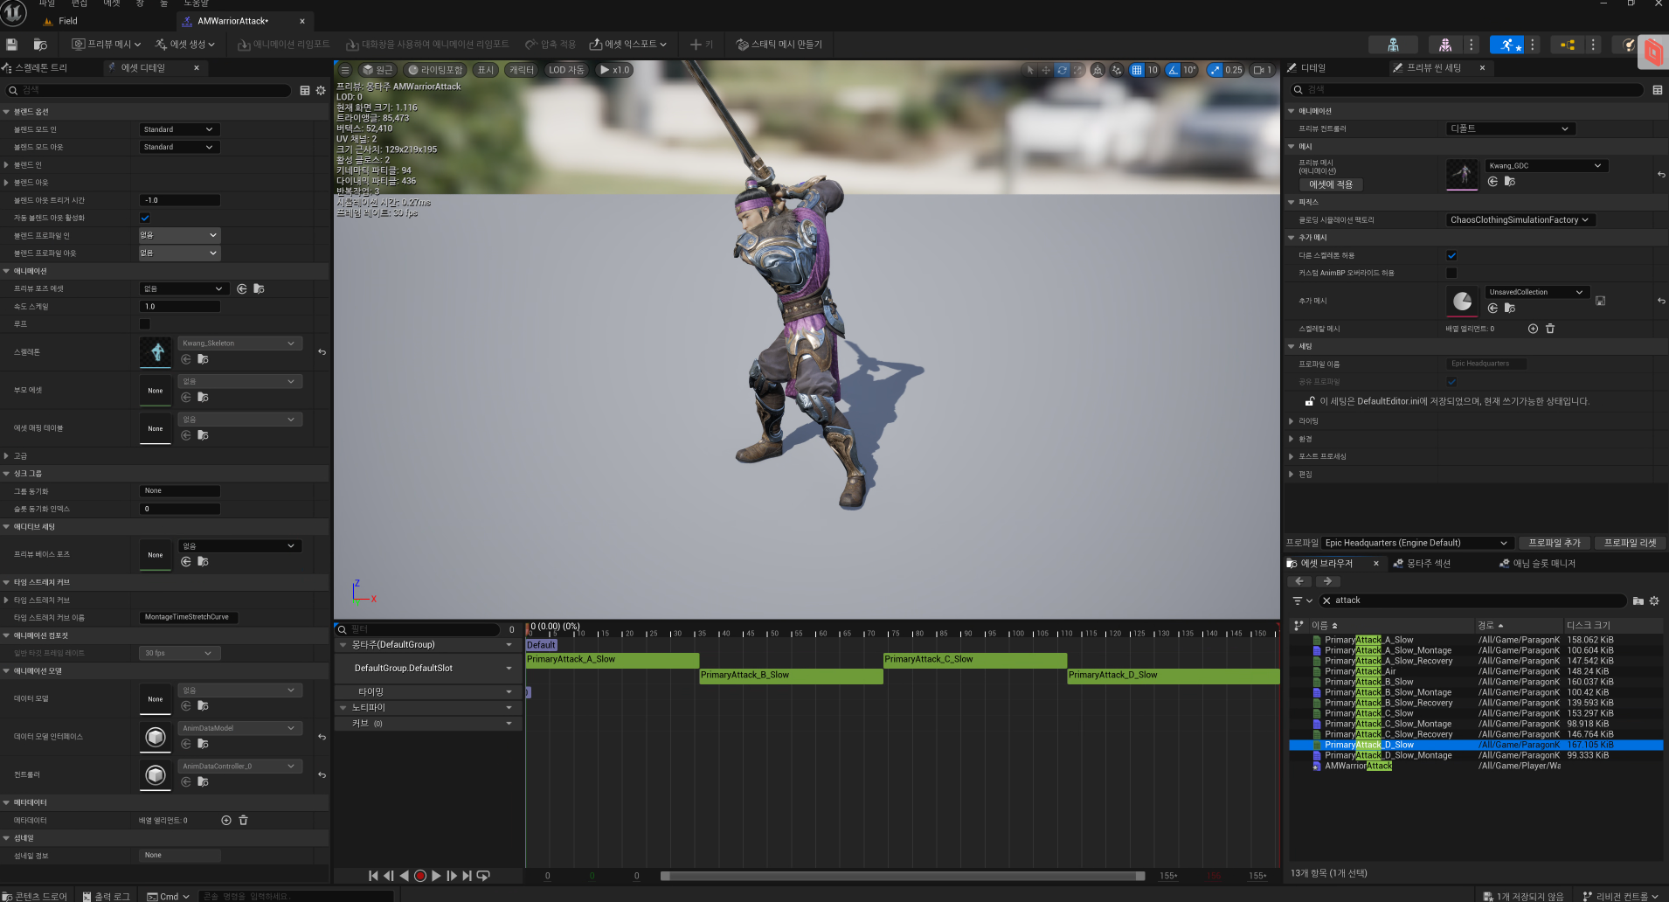This screenshot has height=902, width=1669.
Task: Open settings gear in left details panel
Action: click(321, 90)
